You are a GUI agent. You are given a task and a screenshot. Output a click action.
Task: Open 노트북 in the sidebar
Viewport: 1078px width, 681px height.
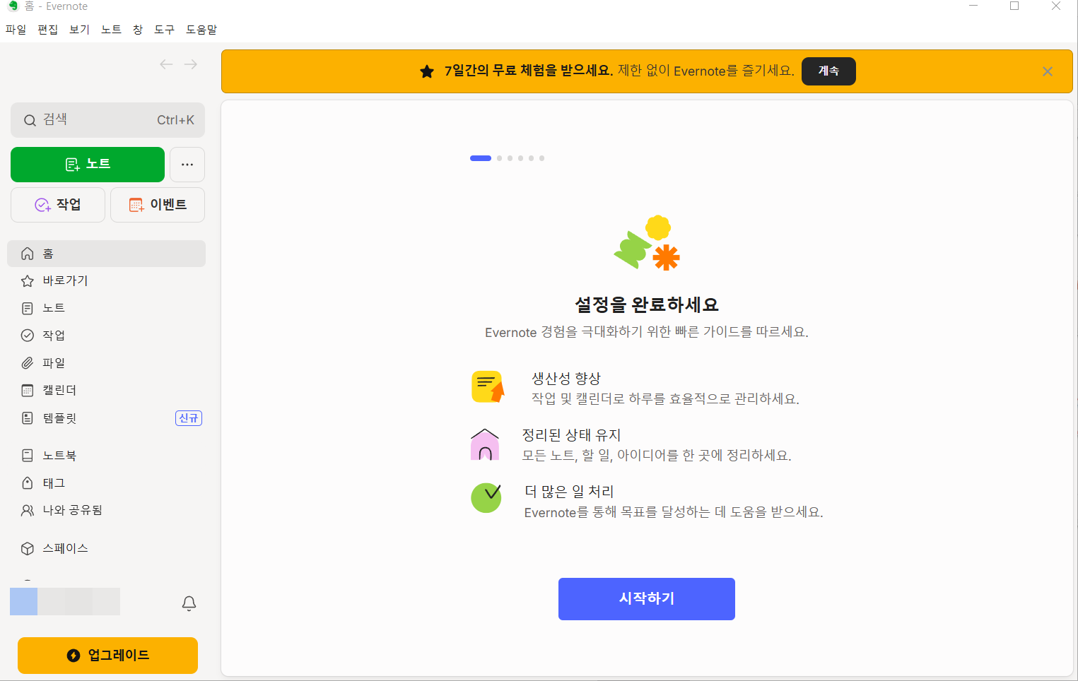pyautogui.click(x=106, y=456)
